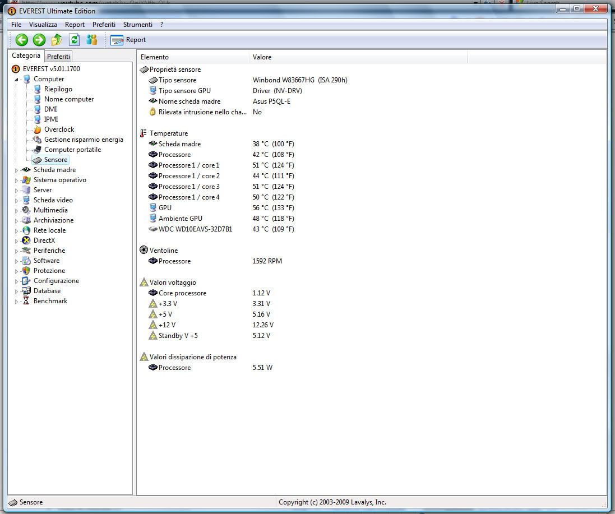The width and height of the screenshot is (615, 514).
Task: Open the ? help menu
Action: click(x=161, y=24)
